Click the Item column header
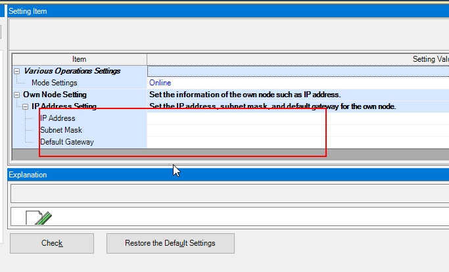The image size is (449, 272). click(80, 59)
